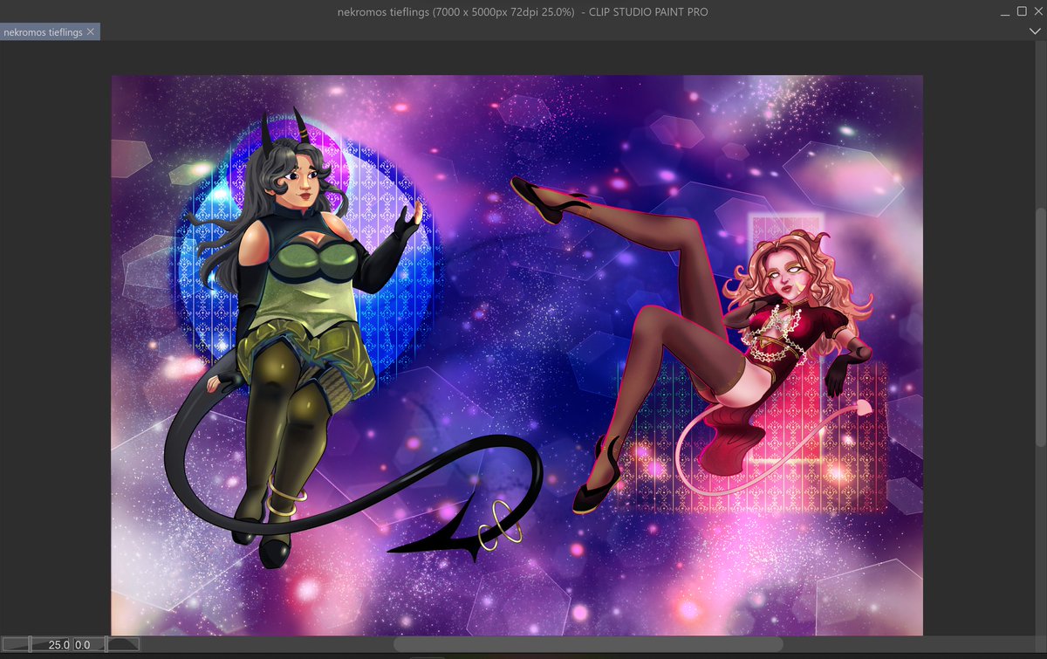Click the vertical canvas scrollbar

(x=1040, y=327)
